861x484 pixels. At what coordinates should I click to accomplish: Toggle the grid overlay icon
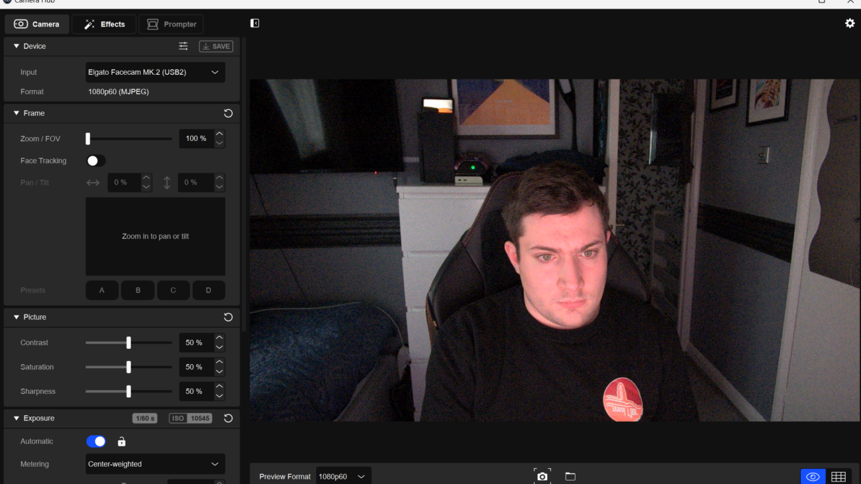point(838,477)
